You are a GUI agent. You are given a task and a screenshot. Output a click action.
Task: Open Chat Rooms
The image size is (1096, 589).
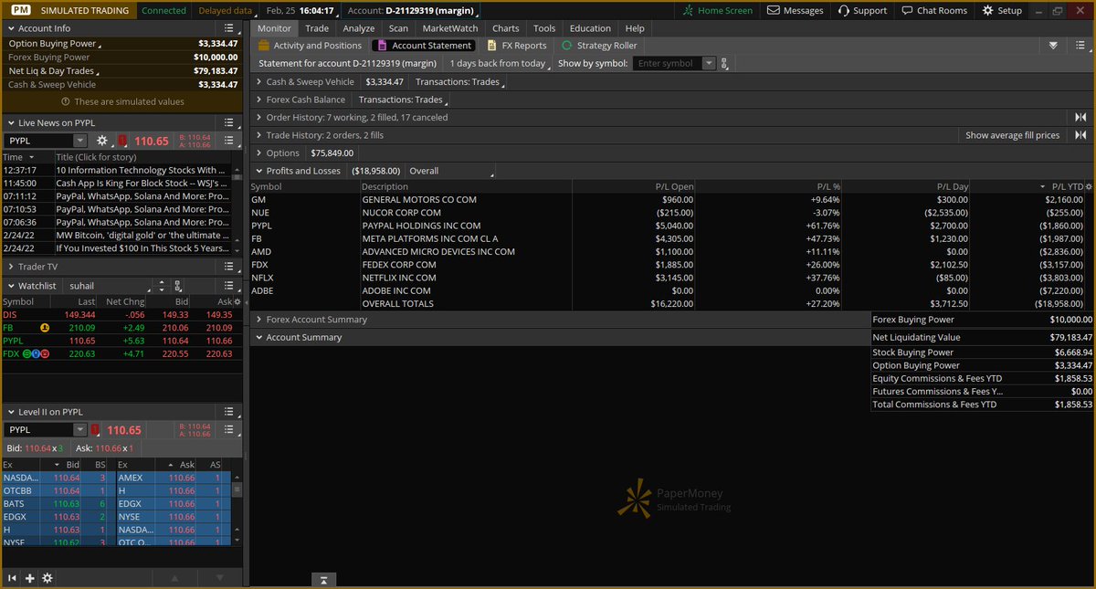click(934, 10)
